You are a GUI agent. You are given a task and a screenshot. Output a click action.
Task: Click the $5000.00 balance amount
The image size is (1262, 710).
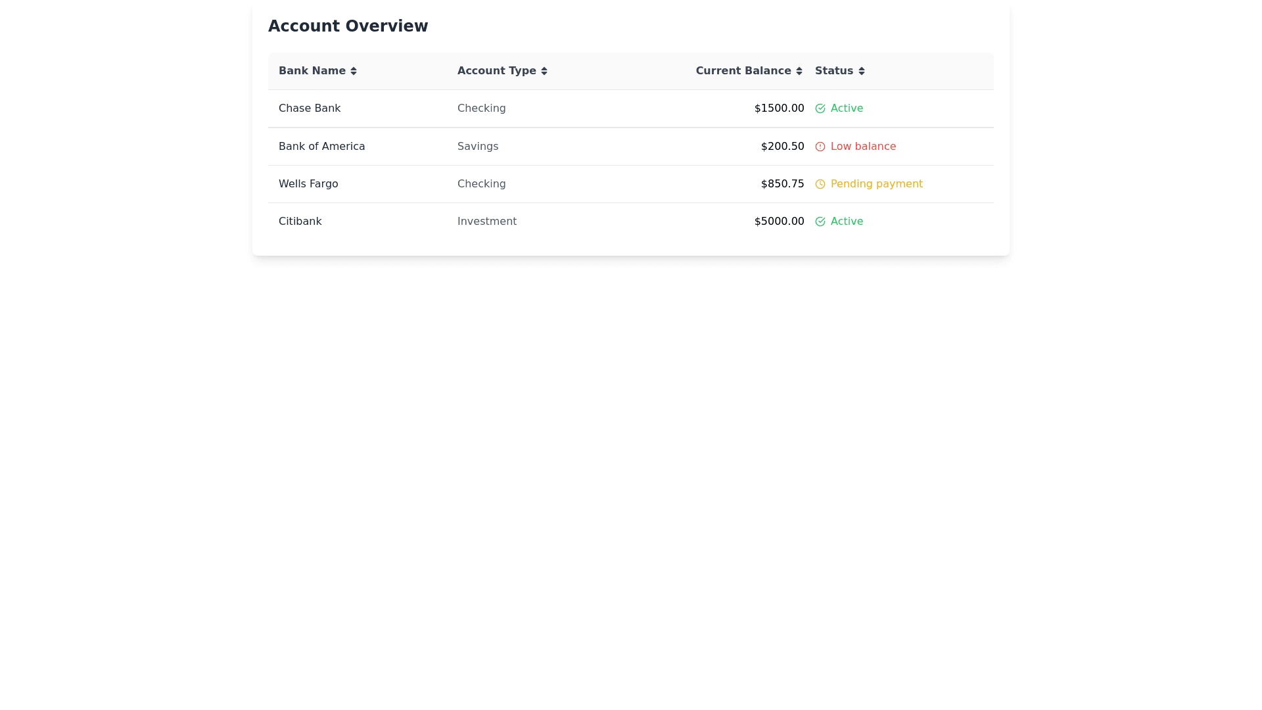pos(779,222)
